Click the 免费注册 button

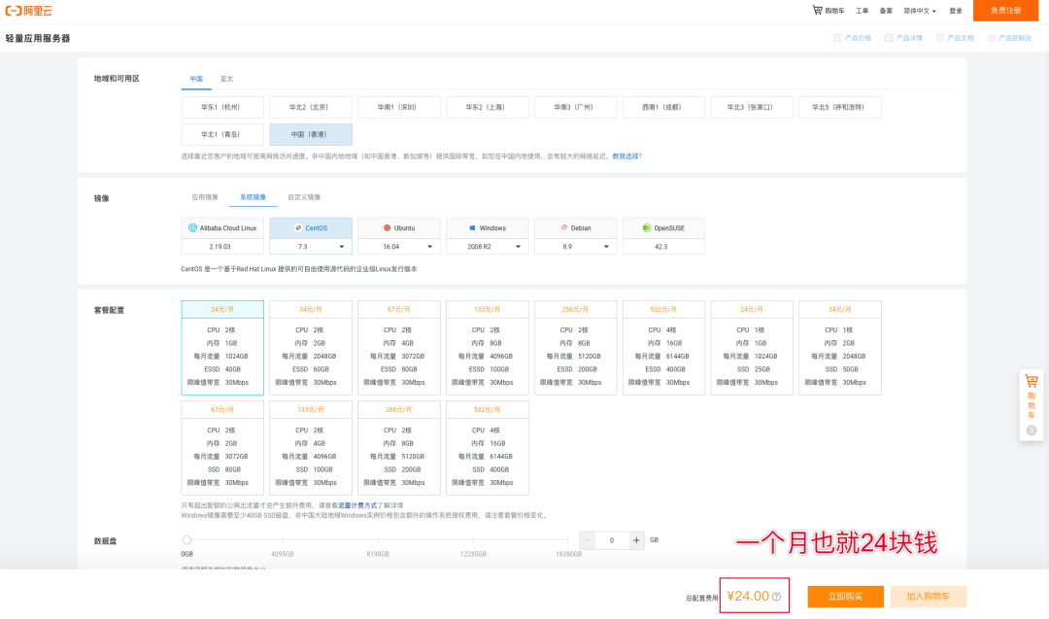[x=1005, y=11]
